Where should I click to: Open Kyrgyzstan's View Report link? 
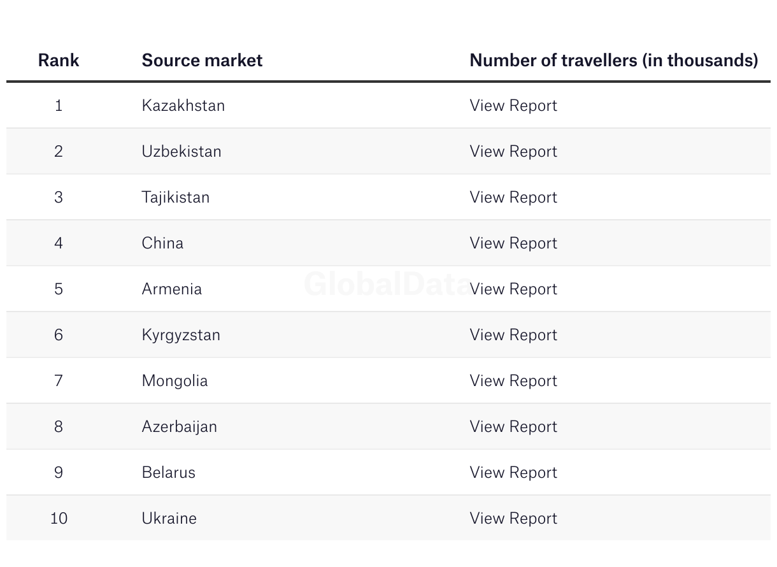click(513, 334)
